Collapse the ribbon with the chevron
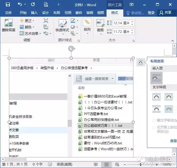 coord(173,41)
